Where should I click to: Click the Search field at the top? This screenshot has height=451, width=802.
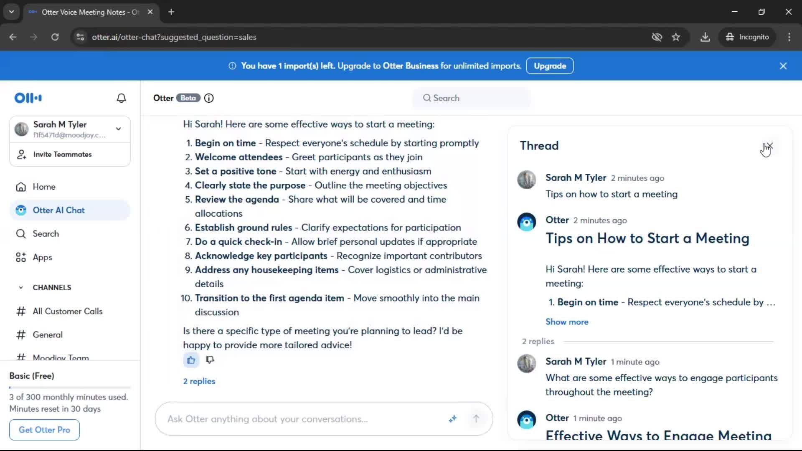(472, 98)
